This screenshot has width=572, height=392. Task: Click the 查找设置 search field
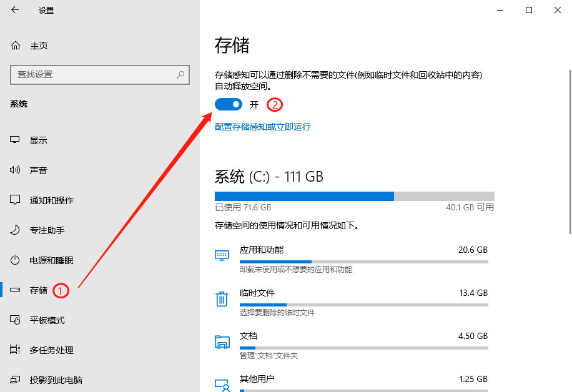[100, 75]
